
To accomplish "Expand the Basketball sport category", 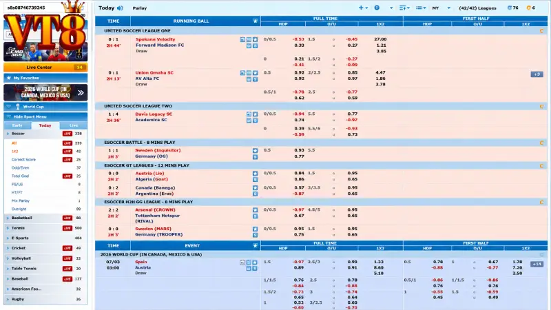I will point(45,218).
